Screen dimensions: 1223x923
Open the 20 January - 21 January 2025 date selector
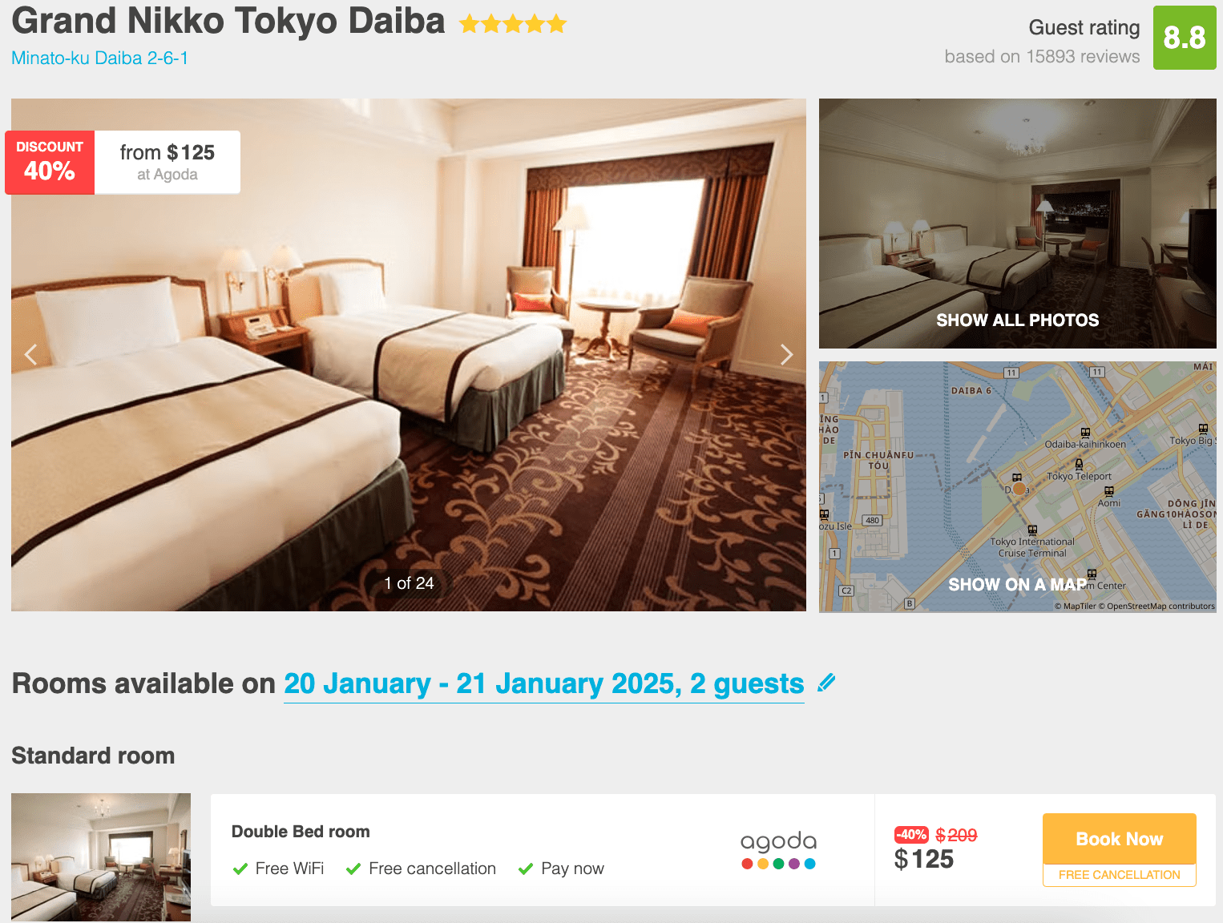point(544,683)
